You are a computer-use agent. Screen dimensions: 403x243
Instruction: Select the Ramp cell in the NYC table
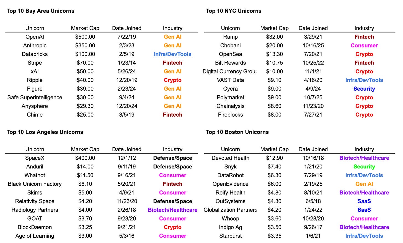pos(230,37)
